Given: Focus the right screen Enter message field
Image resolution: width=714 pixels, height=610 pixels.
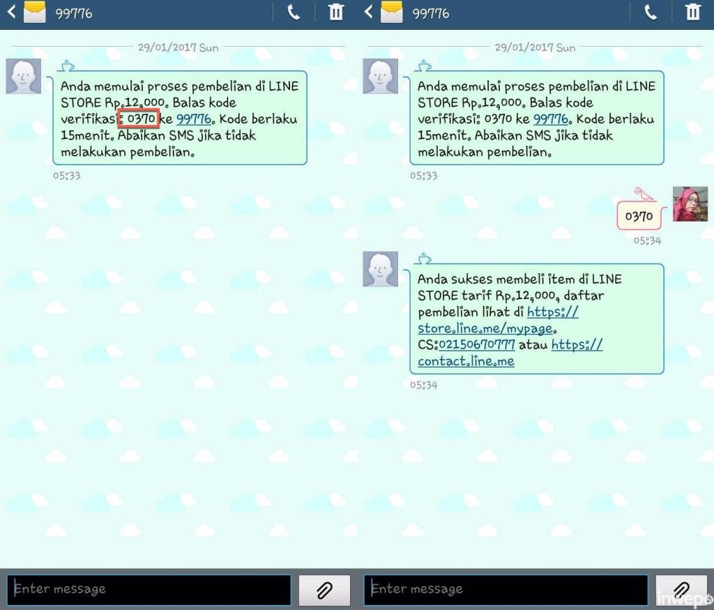Looking at the screenshot, I should pyautogui.click(x=506, y=590).
